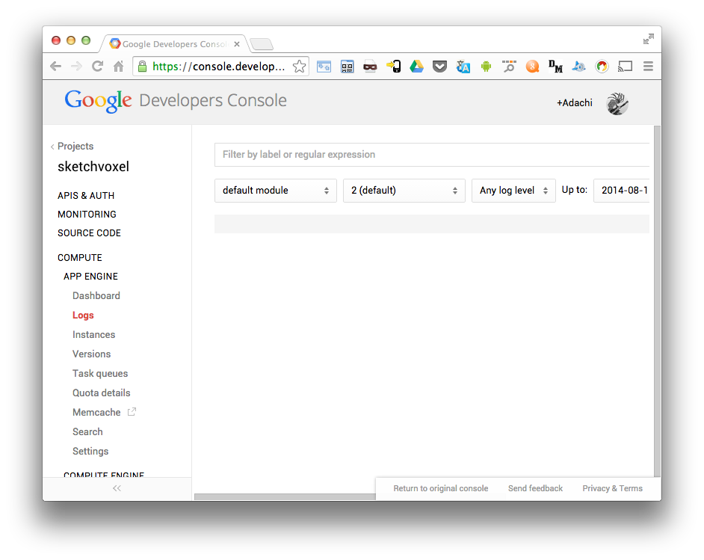Open the SOURCE CODE section
Viewport: 704px width, 560px height.
[89, 233]
